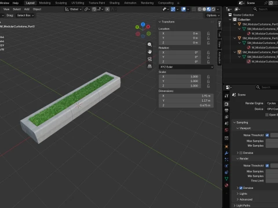Image resolution: width=278 pixels, height=208 pixels.
Task: Open the Object properties tab icon
Action: (226, 147)
